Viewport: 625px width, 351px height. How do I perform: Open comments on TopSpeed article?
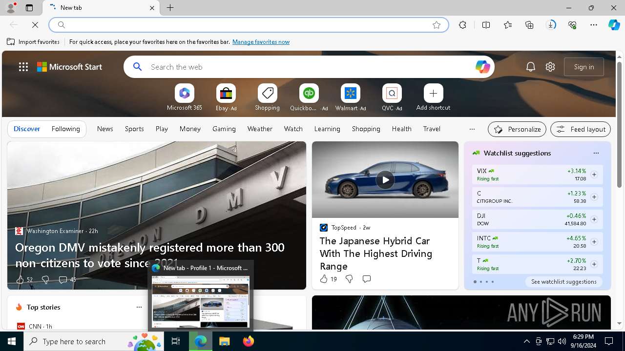[x=367, y=279]
